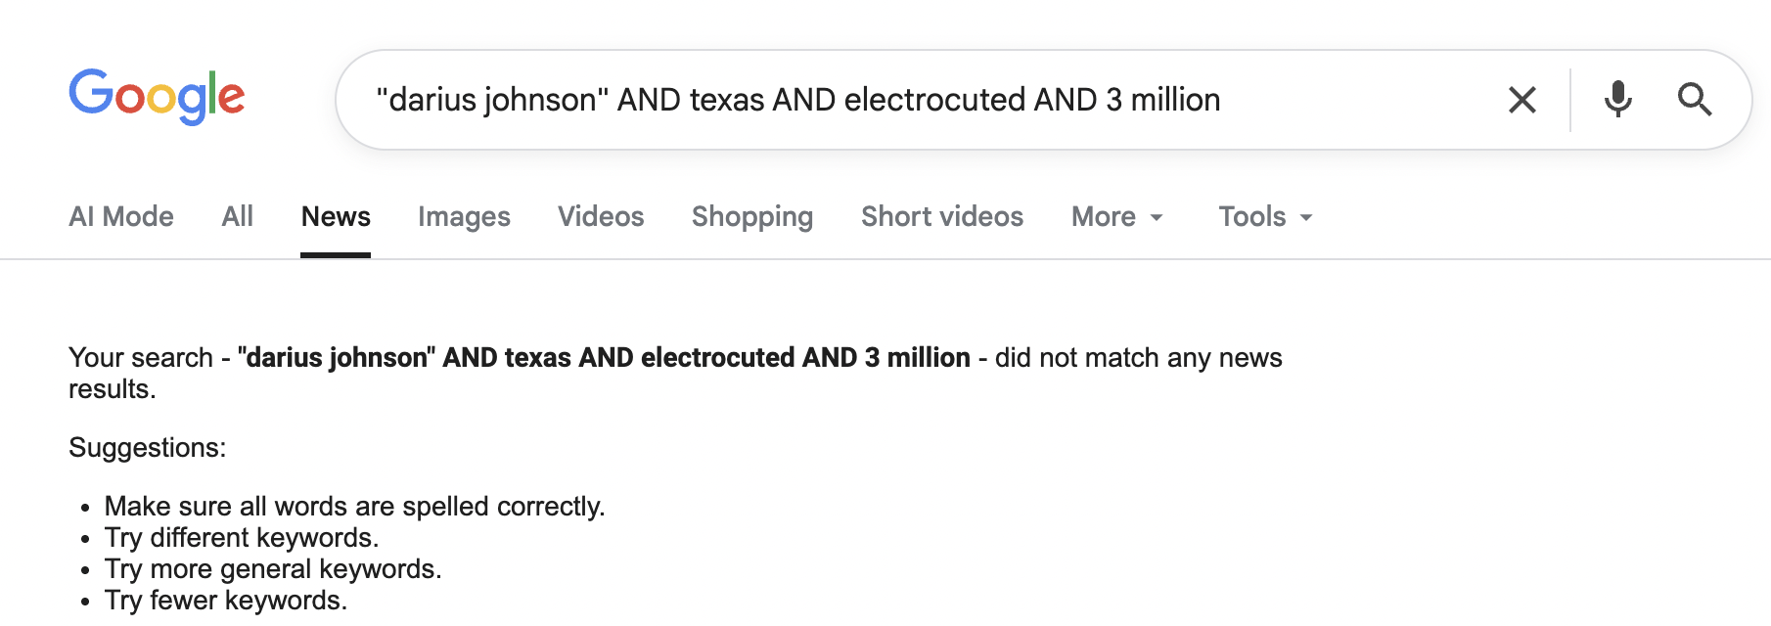Click the caret arrow beside Tools

click(x=1306, y=218)
